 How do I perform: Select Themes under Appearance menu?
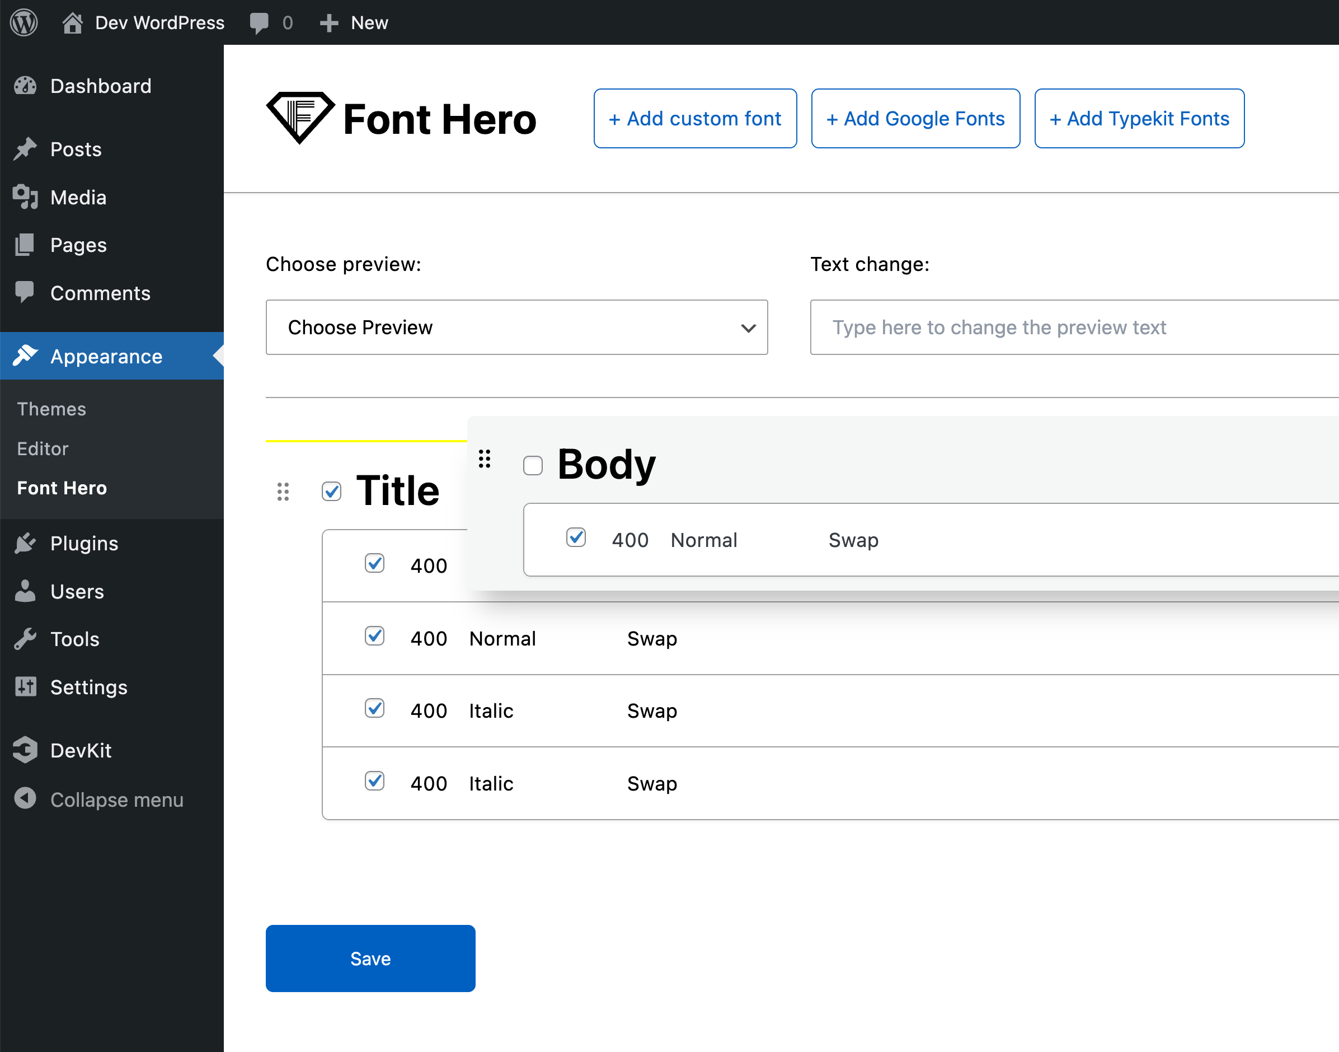[x=51, y=408]
